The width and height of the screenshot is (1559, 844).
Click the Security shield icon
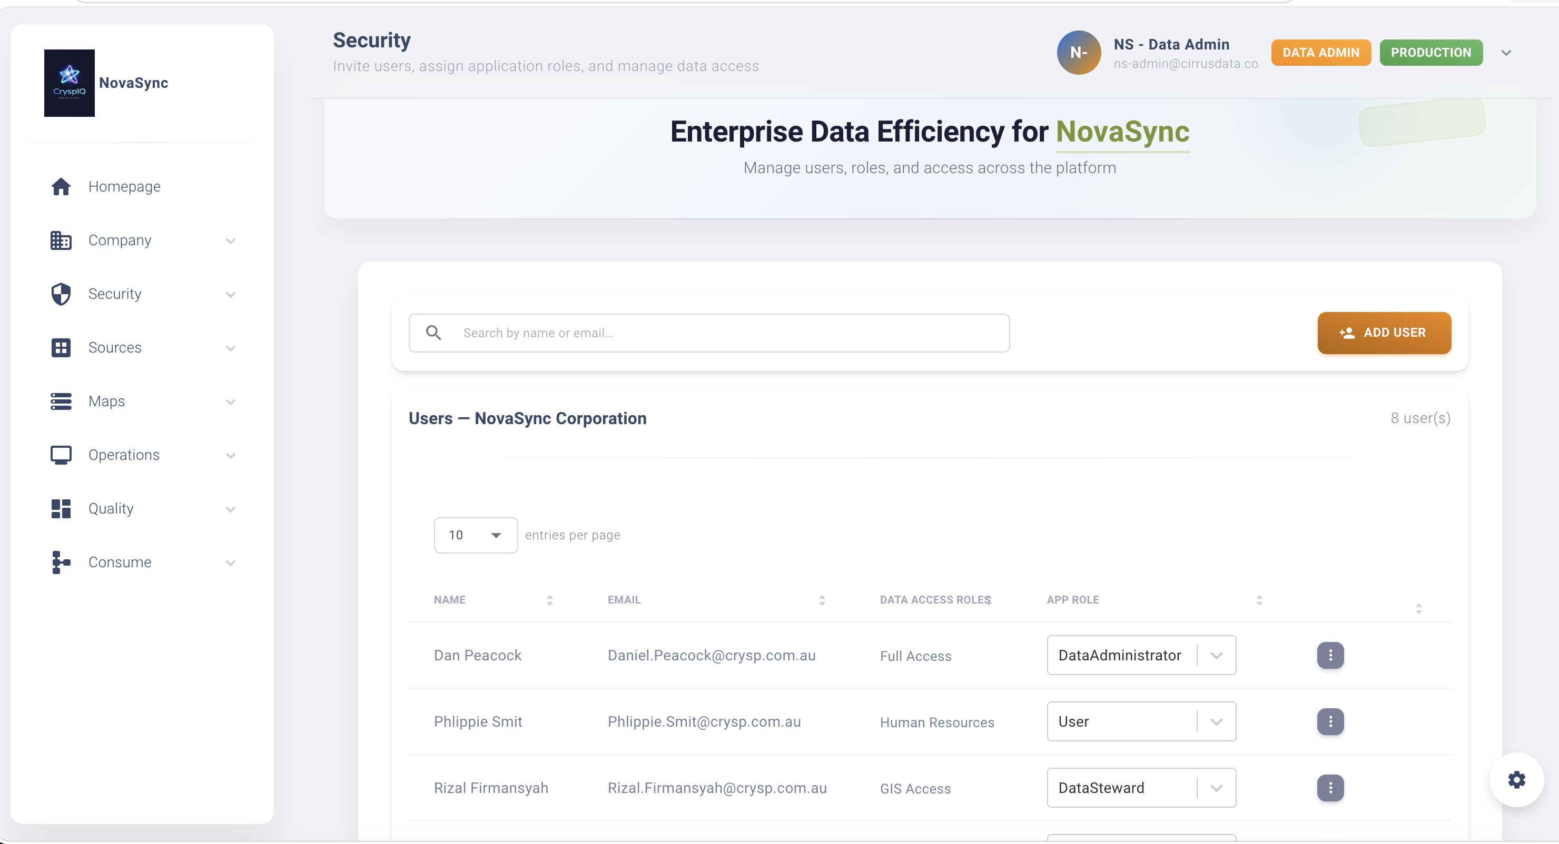[x=61, y=295]
